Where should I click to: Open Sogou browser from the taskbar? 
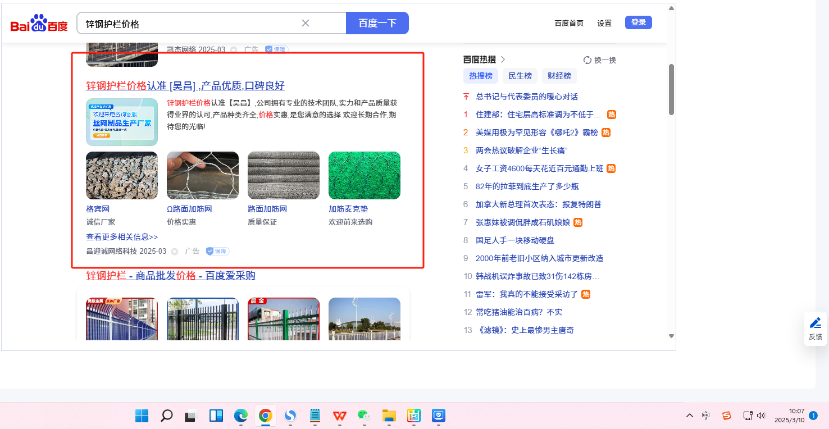(290, 416)
